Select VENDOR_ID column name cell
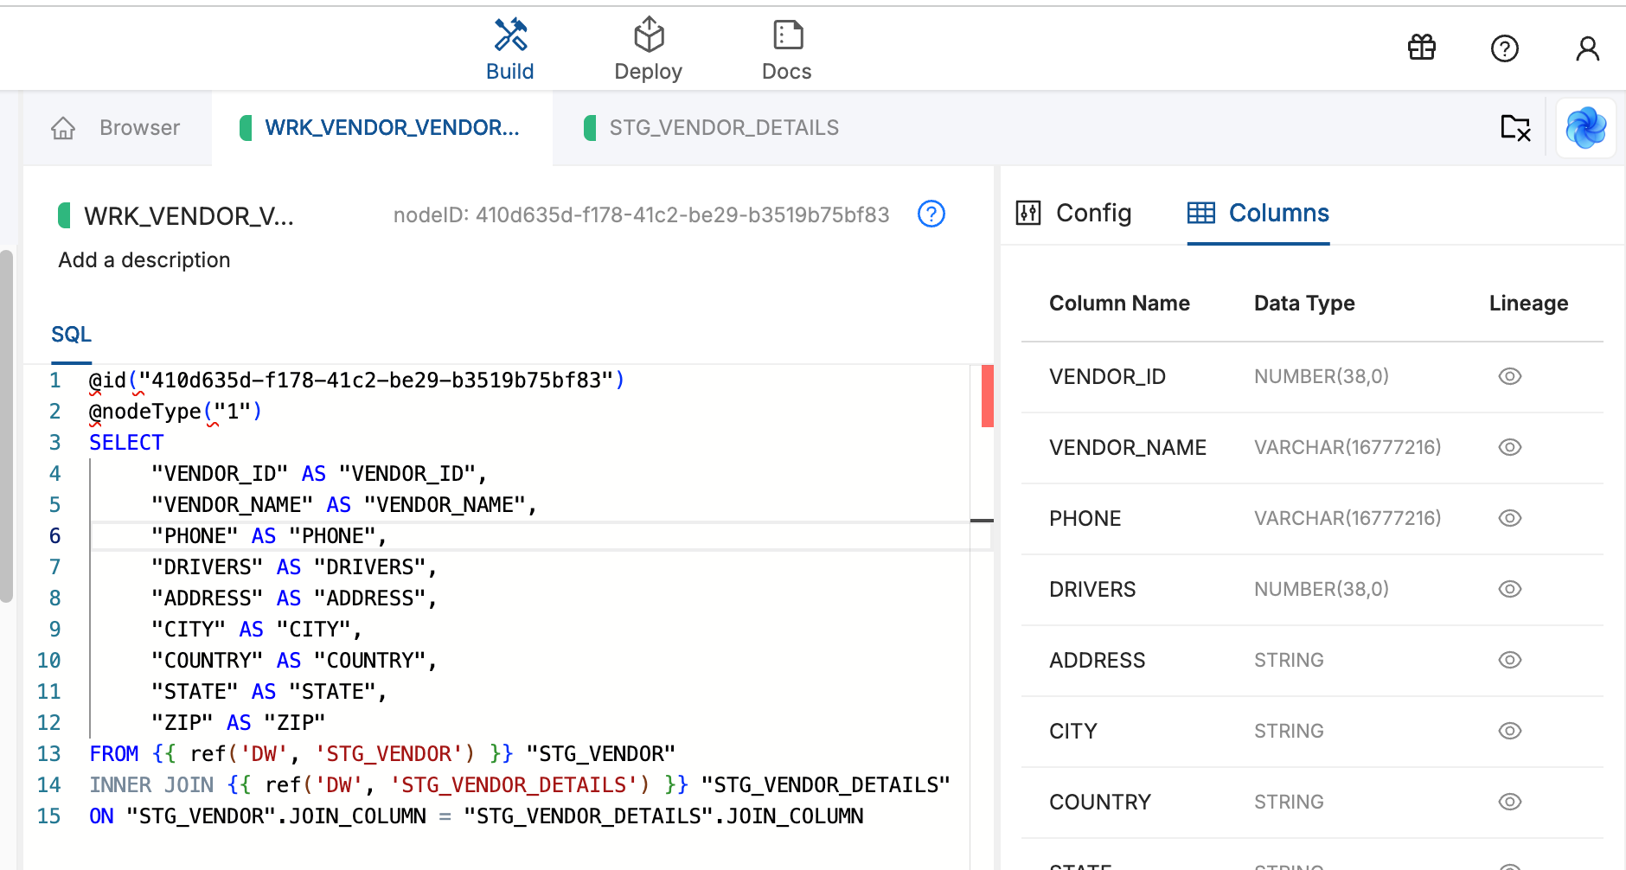The height and width of the screenshot is (870, 1626). click(x=1107, y=377)
